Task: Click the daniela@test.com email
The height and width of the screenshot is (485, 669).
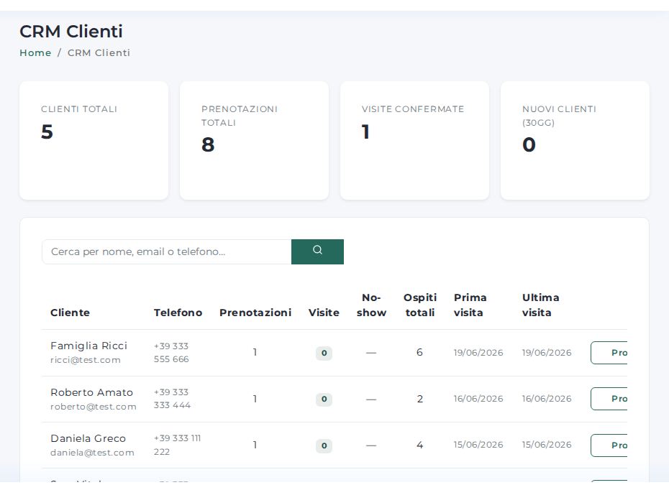Action: [x=92, y=453]
